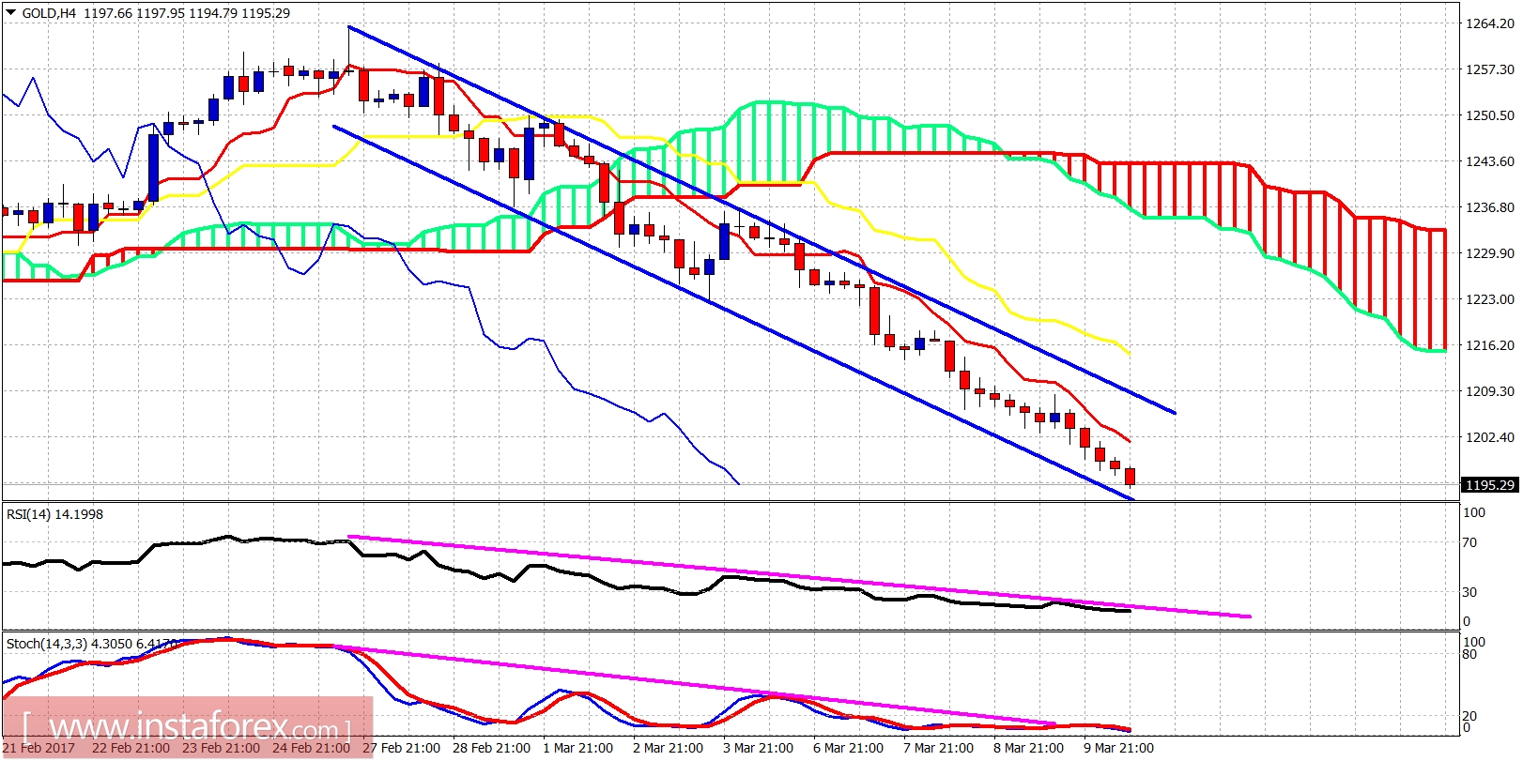Select the magenta trendline on RSI panel
The height and width of the screenshot is (761, 1523).
(798, 576)
